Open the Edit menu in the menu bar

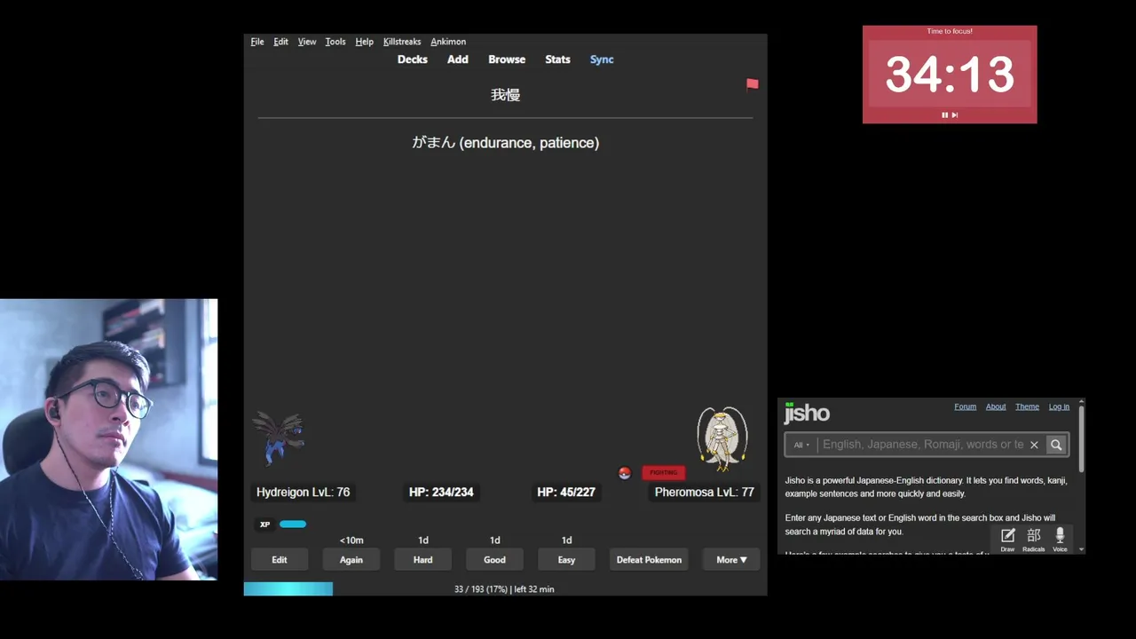[x=280, y=42]
